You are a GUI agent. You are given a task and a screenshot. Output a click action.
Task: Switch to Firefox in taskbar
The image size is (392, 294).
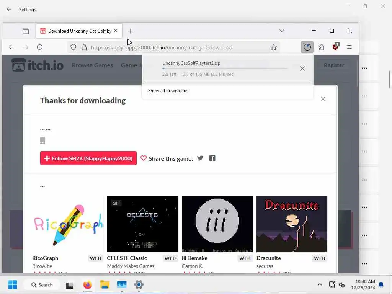[88, 285]
